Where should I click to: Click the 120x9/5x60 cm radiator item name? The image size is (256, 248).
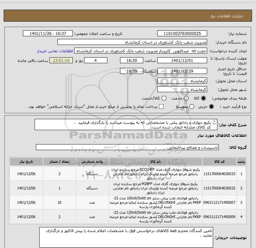click(x=156, y=217)
